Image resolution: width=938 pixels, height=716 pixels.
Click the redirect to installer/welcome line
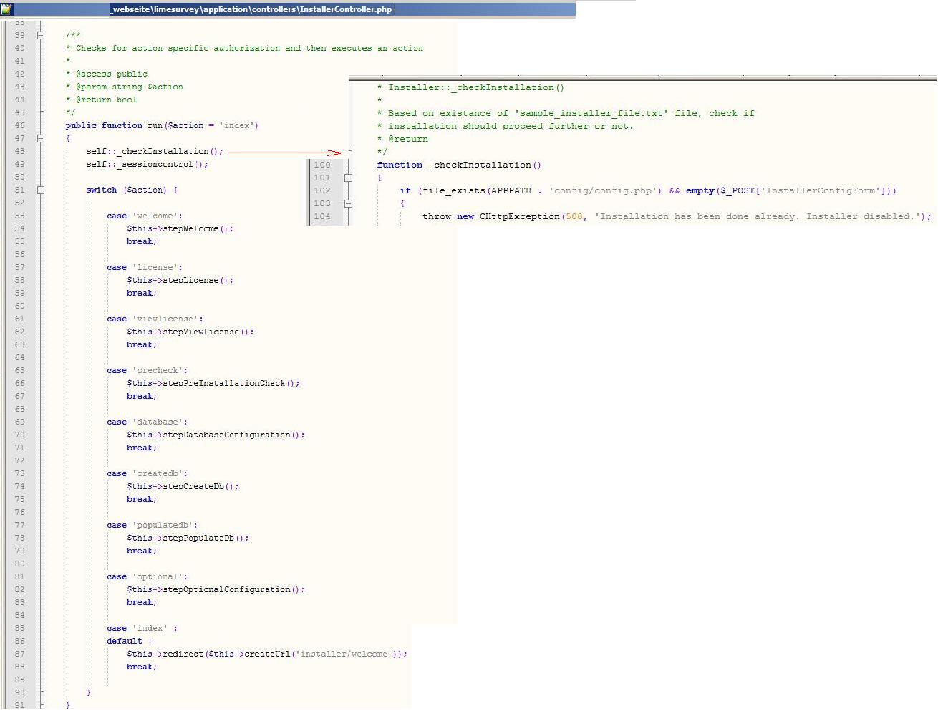[267, 654]
